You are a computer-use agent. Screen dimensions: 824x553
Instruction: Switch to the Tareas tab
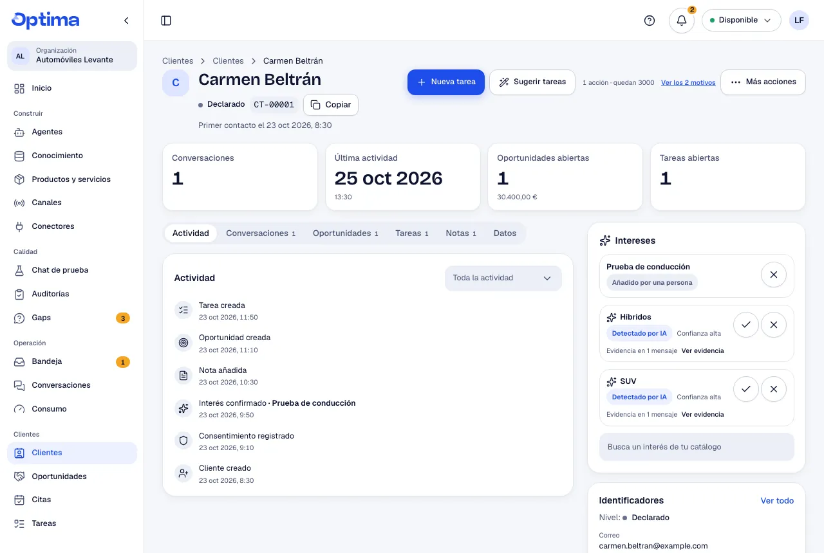(x=412, y=233)
